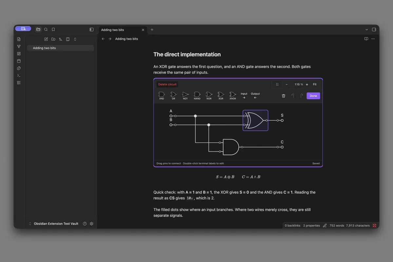Click the purple pill icon in title bar
This screenshot has height=262, width=393.
(23, 29)
